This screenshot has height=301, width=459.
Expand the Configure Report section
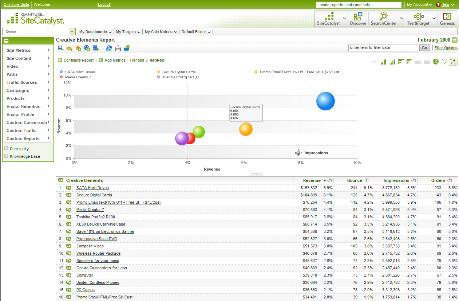click(x=60, y=60)
